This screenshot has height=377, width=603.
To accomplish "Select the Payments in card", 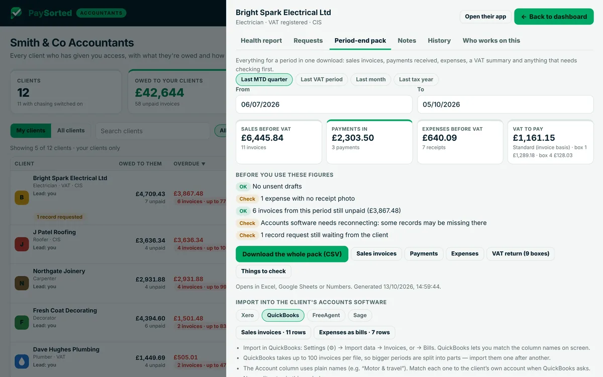I will (x=369, y=142).
